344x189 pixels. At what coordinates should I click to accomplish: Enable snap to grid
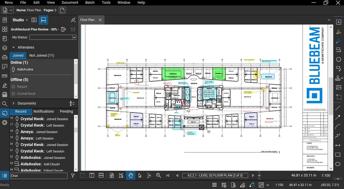[x=224, y=185]
